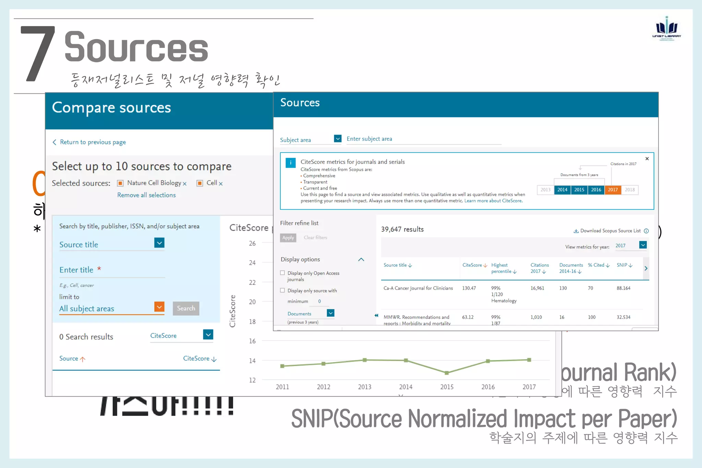Open the Subject area dropdown in Sources
Viewport: 702px width, 468px height.
click(338, 139)
